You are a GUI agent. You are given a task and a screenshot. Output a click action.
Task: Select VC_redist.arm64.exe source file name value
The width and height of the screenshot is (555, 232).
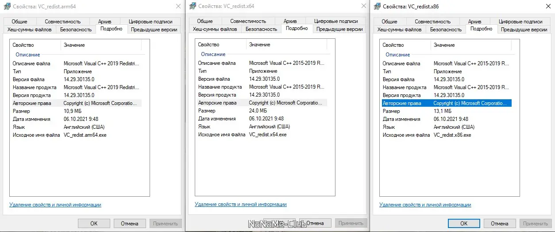85,135
